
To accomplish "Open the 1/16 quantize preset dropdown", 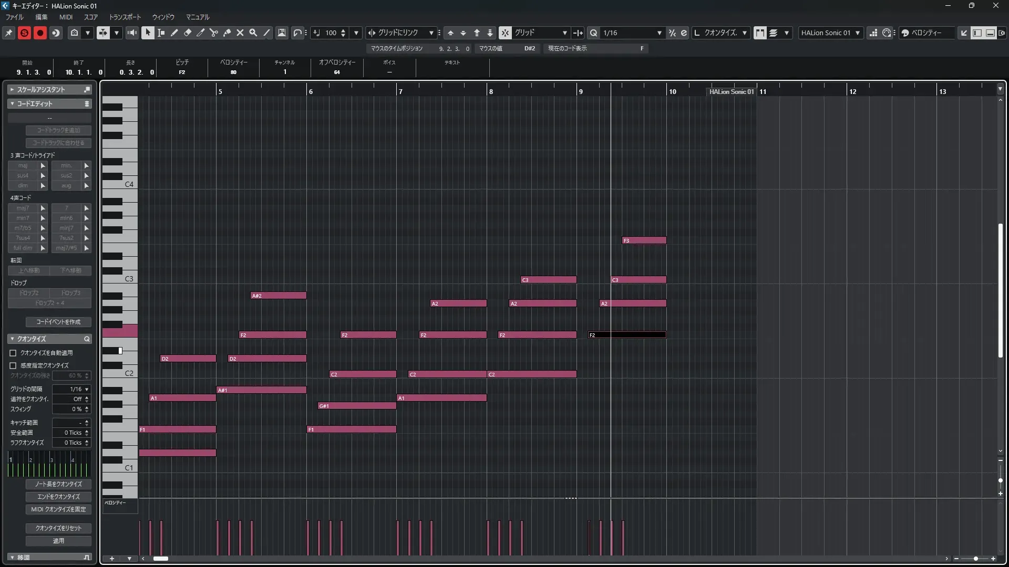I will pyautogui.click(x=659, y=33).
